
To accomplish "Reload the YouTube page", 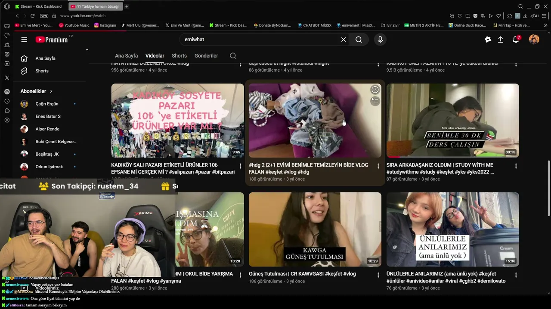I will [33, 16].
